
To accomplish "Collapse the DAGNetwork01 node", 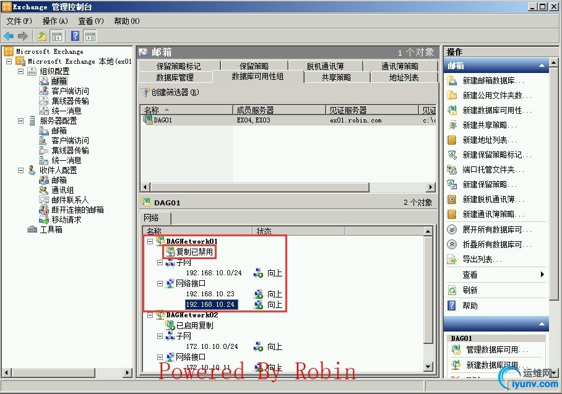I will click(150, 241).
